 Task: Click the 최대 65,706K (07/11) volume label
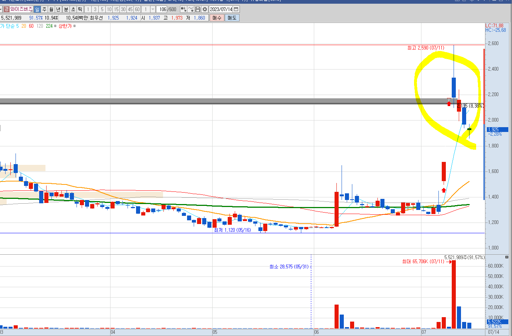pos(423,261)
